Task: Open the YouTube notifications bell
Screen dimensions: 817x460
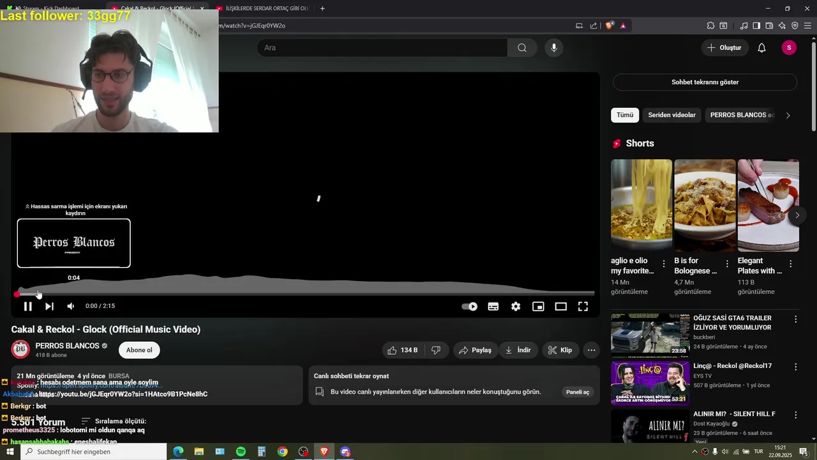Action: (761, 48)
